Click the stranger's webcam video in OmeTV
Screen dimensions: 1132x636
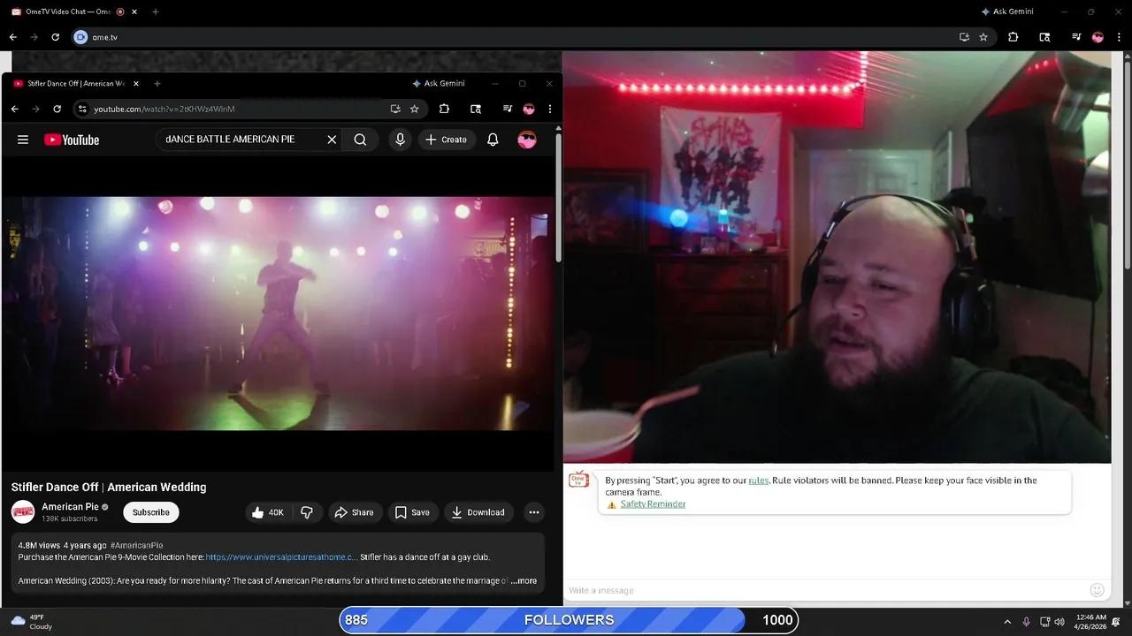coord(837,257)
